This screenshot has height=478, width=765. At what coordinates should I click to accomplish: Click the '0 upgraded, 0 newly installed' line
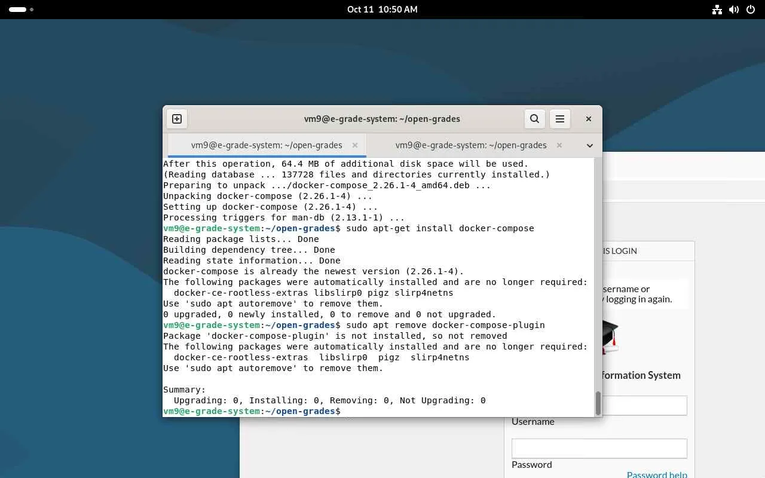click(330, 314)
